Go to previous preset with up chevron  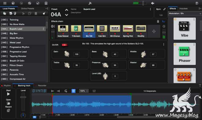point(66,10)
